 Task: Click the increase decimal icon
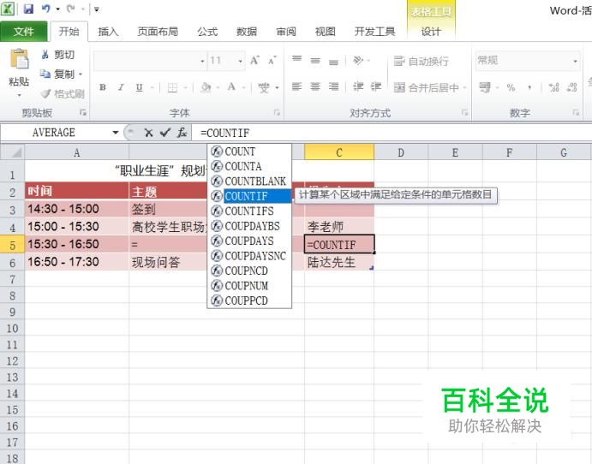tap(553, 87)
